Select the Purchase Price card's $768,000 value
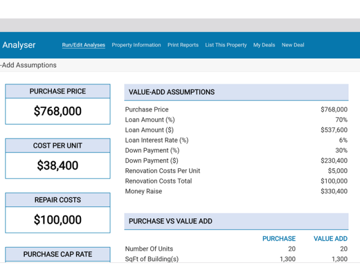Image resolution: width=360 pixels, height=270 pixels. pyautogui.click(x=57, y=111)
